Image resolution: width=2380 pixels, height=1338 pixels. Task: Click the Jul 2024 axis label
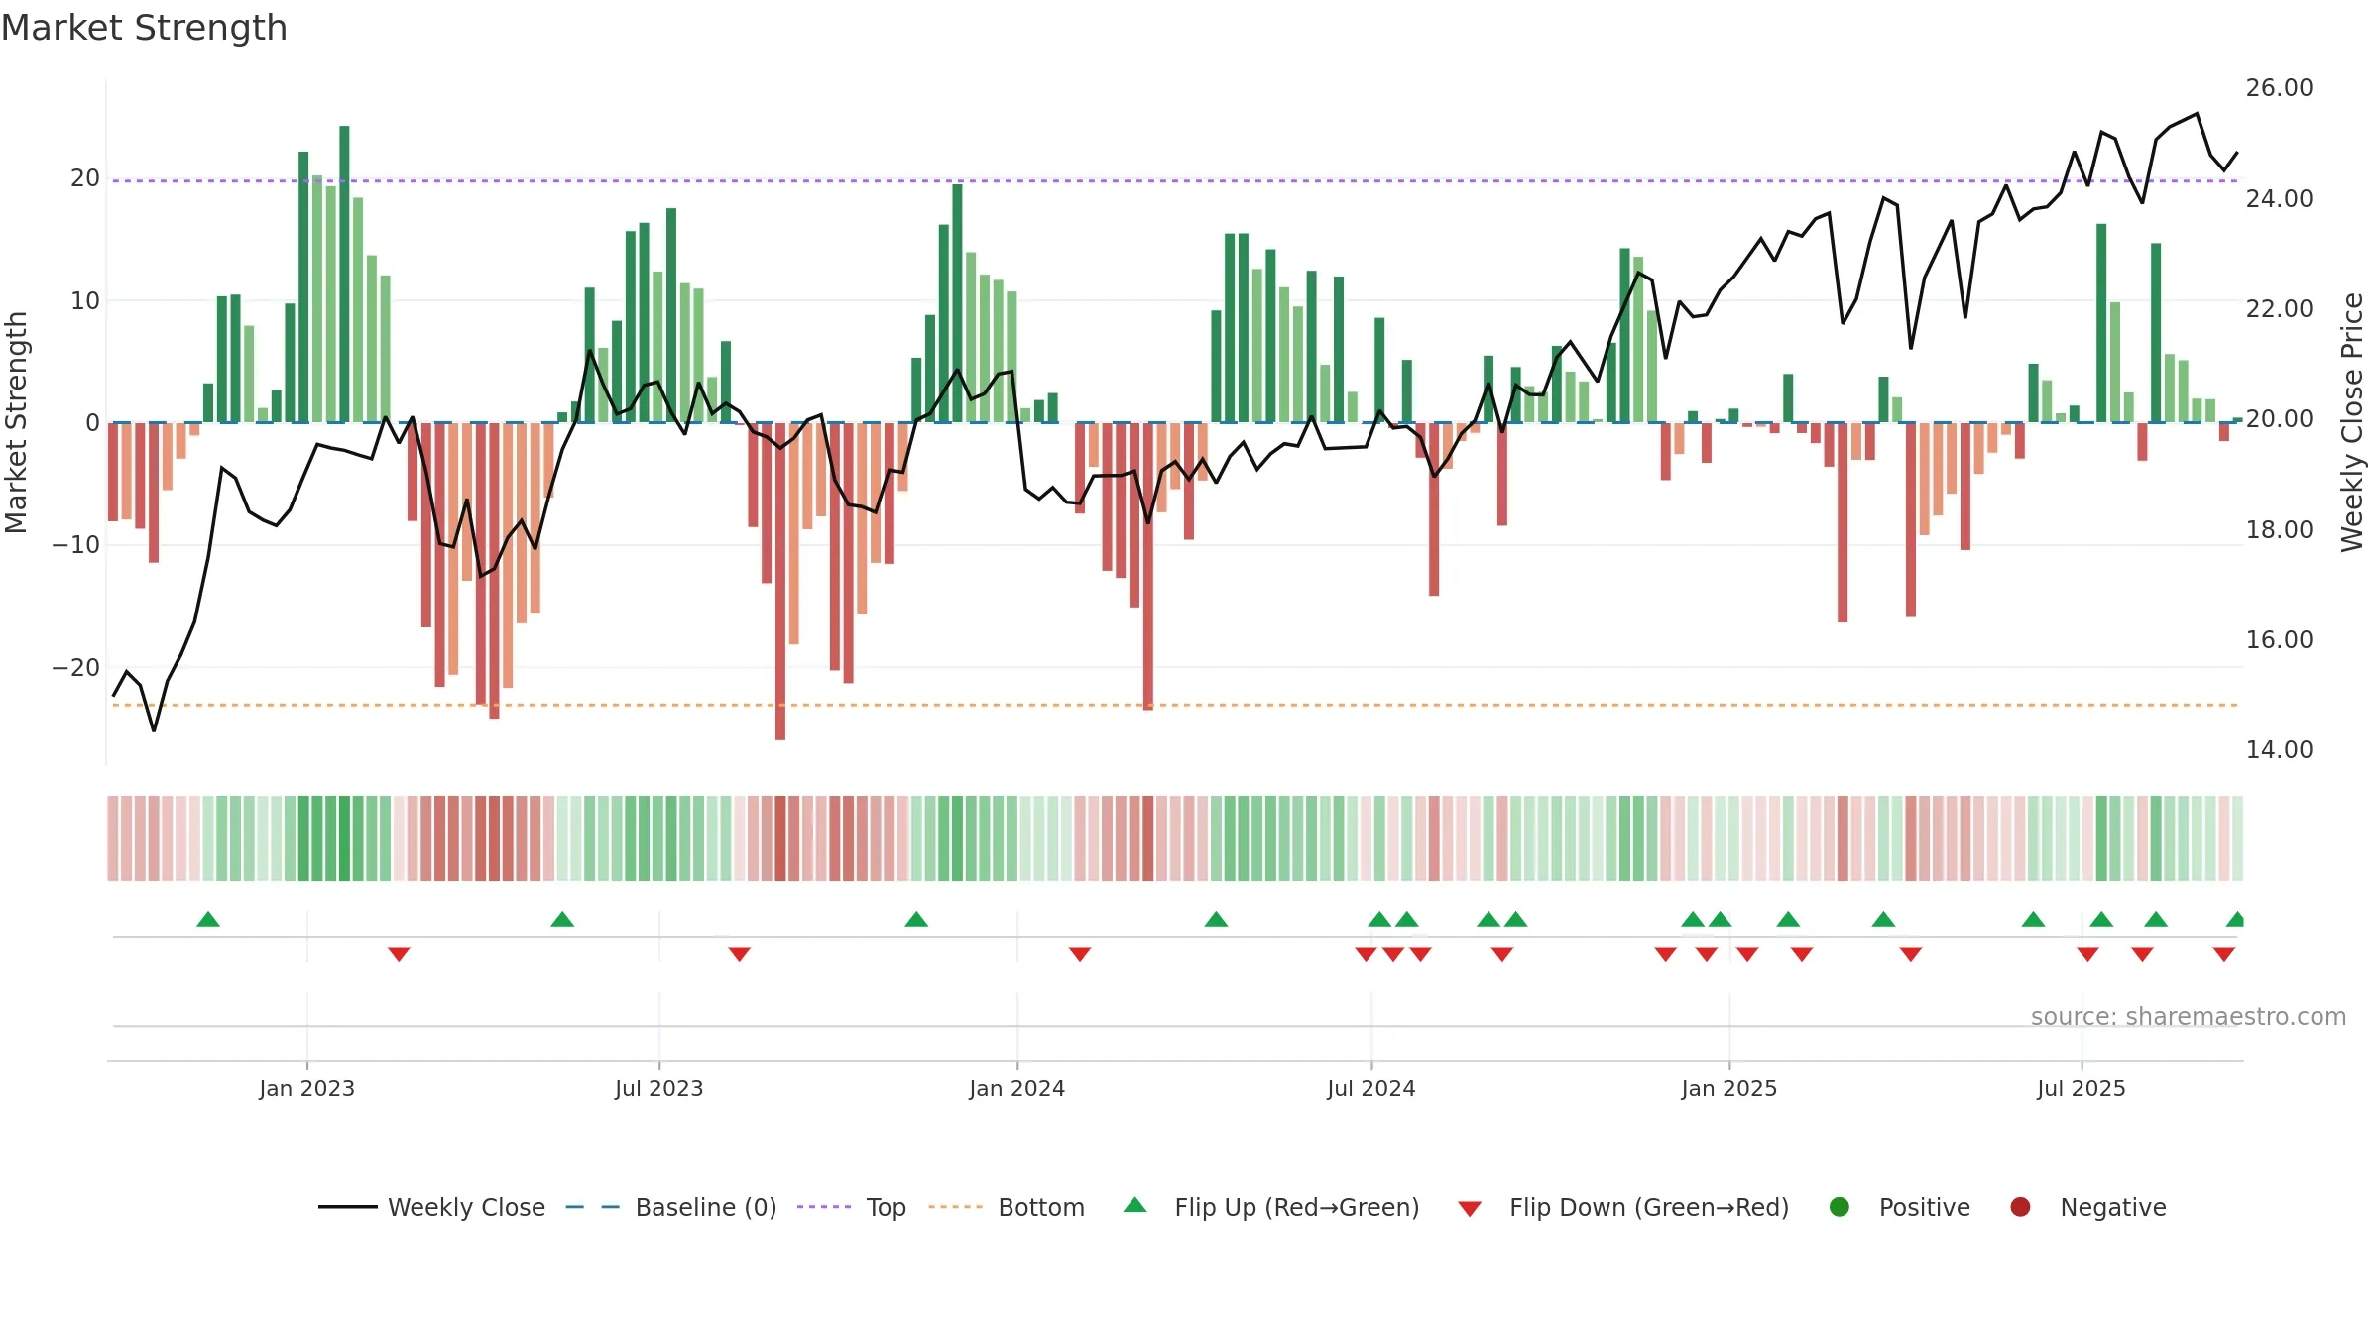(1370, 1088)
